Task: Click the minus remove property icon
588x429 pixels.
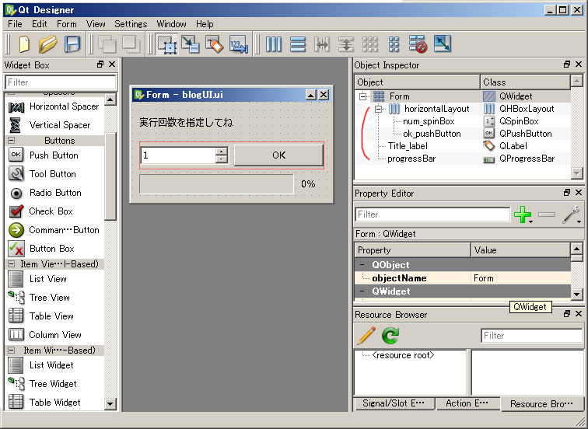Action: tap(547, 214)
